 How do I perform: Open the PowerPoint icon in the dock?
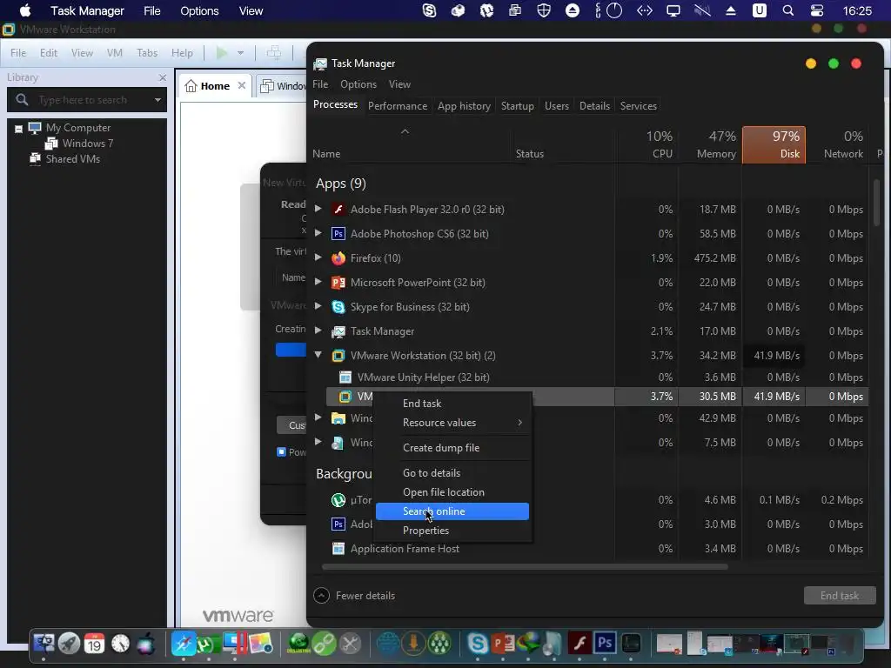tap(503, 644)
